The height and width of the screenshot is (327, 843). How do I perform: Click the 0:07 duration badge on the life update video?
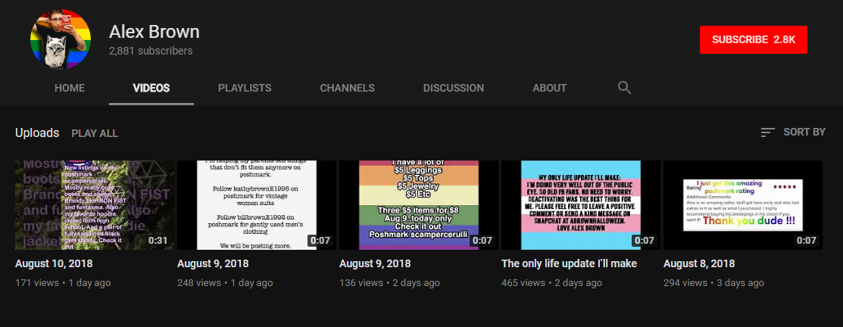pyautogui.click(x=644, y=240)
